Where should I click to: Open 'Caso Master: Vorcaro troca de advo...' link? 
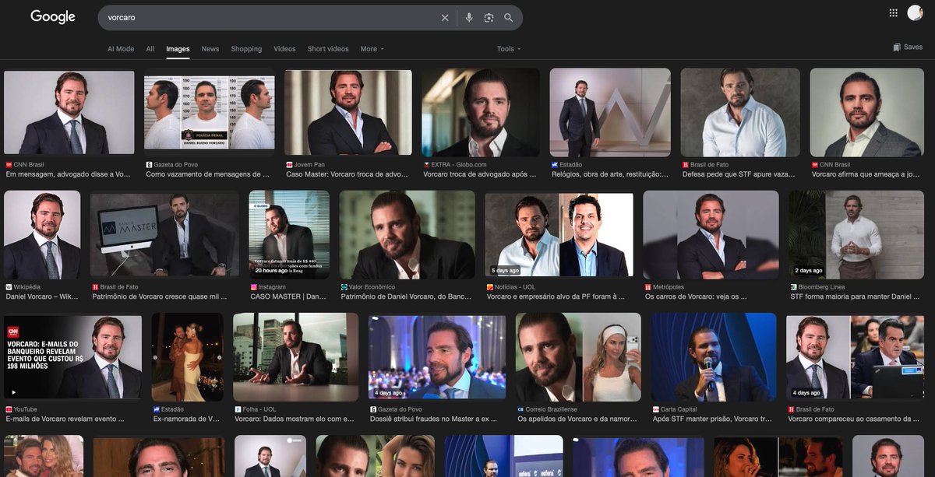point(347,174)
